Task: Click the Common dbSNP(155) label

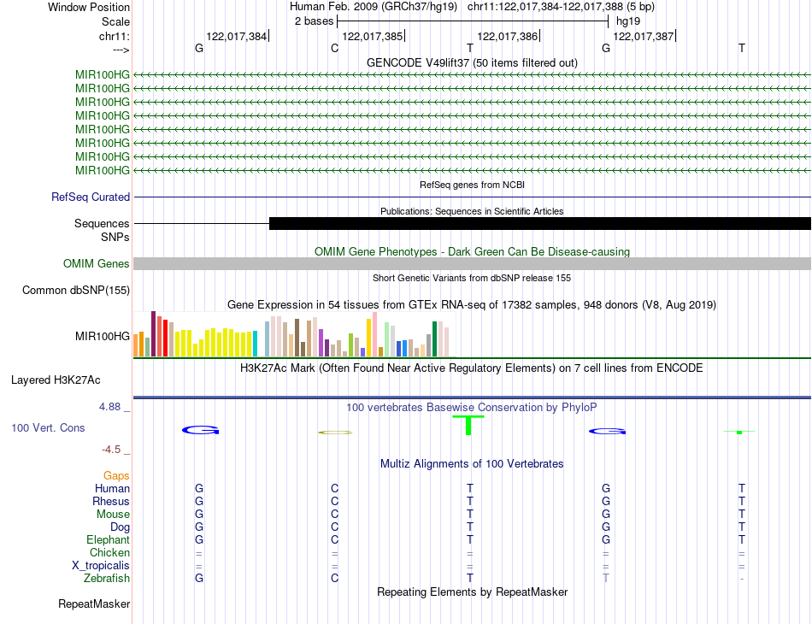Action: click(75, 290)
